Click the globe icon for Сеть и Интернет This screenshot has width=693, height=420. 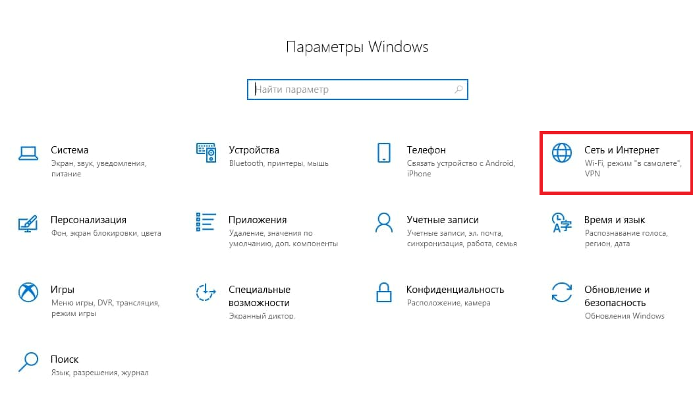[x=562, y=153]
